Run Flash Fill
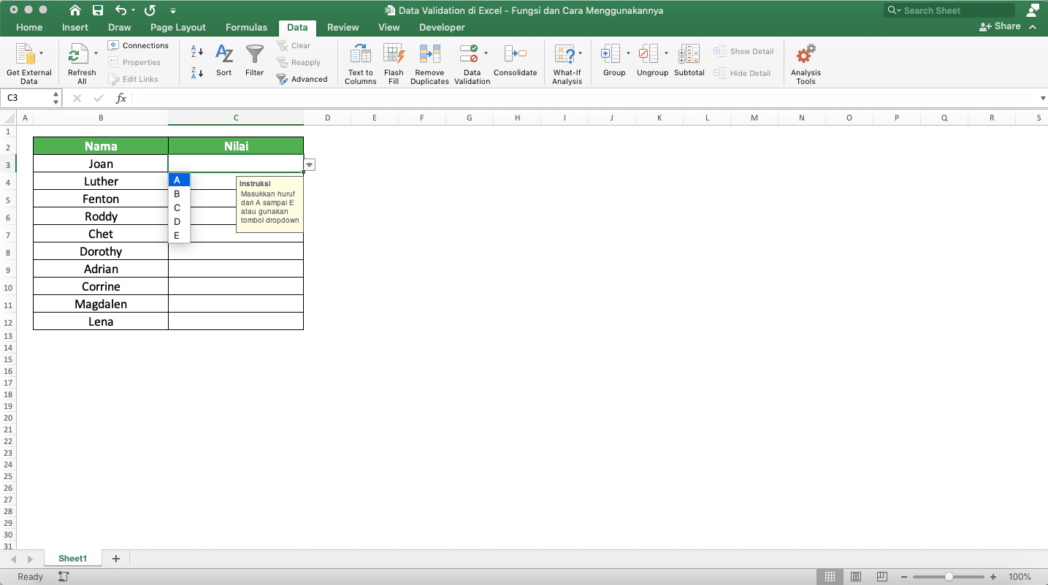The width and height of the screenshot is (1048, 585). point(394,64)
